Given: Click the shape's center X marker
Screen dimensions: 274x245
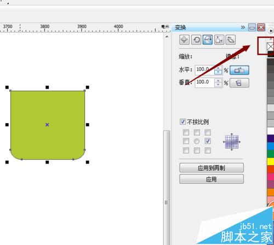Looking at the screenshot, I should pyautogui.click(x=47, y=125).
